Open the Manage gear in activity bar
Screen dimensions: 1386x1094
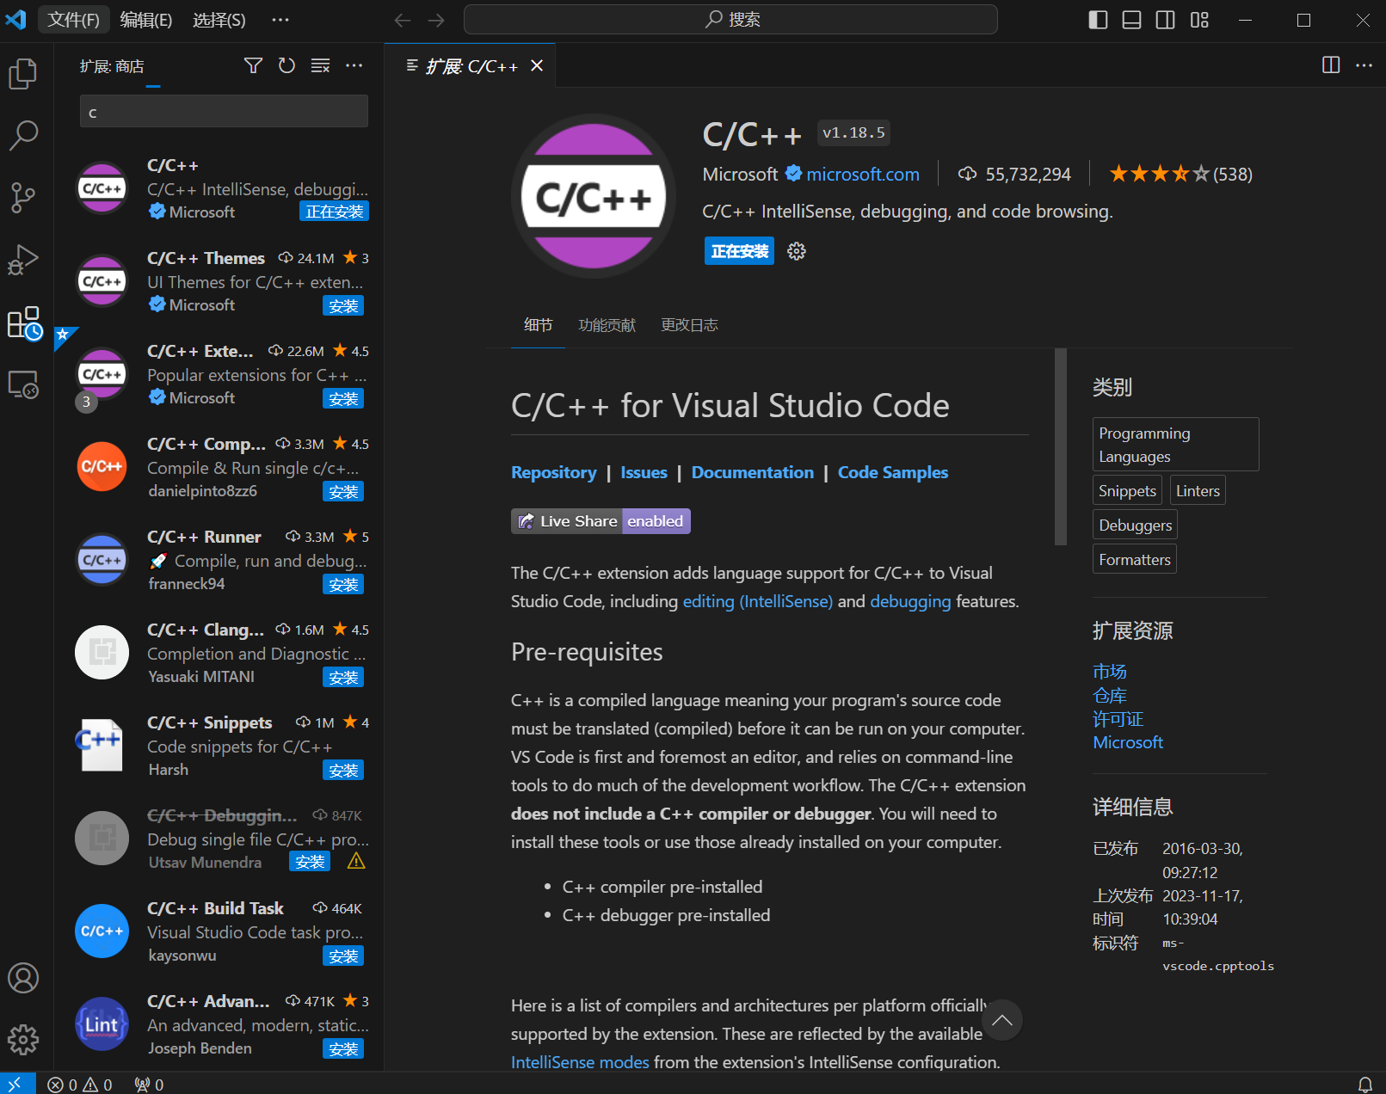[23, 1040]
